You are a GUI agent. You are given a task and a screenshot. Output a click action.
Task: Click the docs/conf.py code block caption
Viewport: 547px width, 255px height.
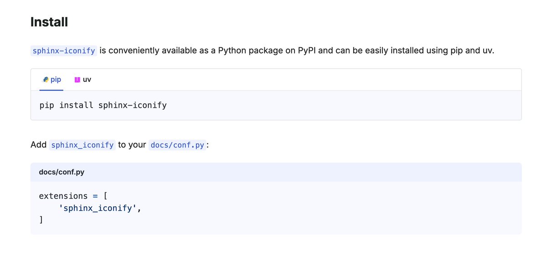(x=62, y=172)
